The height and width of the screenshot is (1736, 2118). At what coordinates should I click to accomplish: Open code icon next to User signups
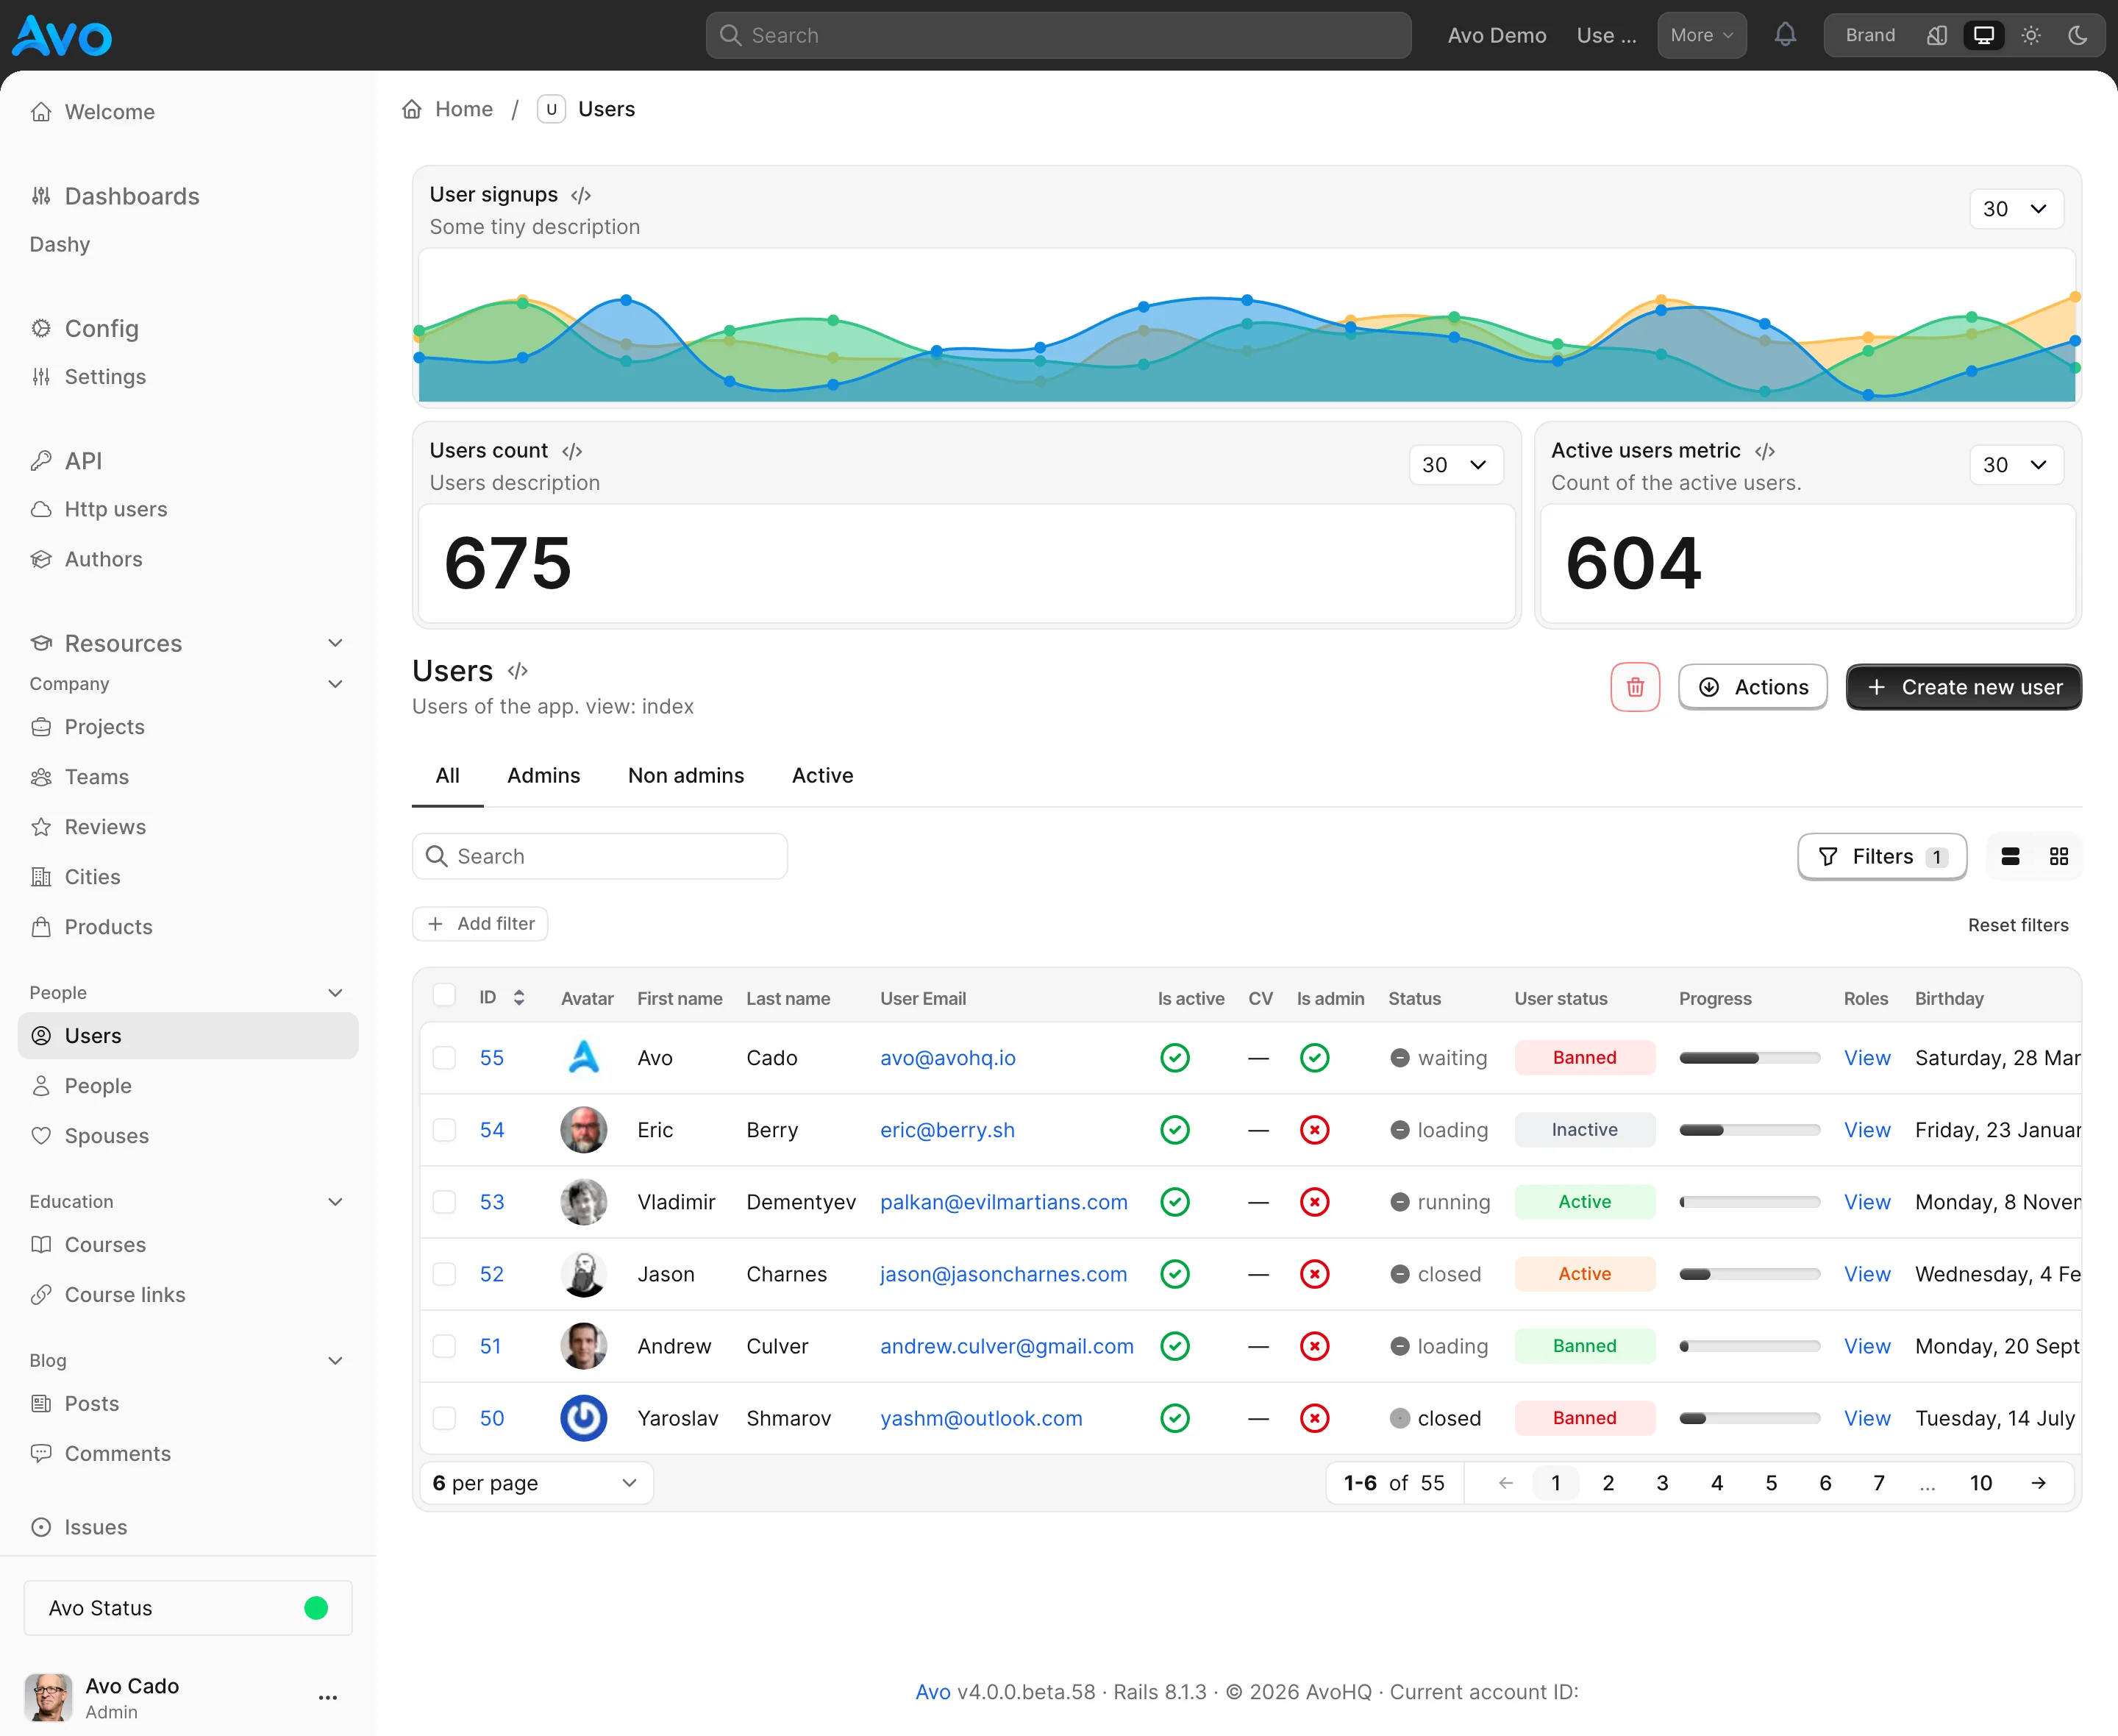581,195
